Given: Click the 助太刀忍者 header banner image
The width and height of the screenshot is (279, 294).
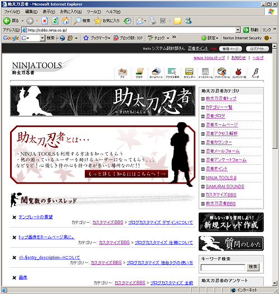Looking at the screenshot, I should click(x=103, y=101).
